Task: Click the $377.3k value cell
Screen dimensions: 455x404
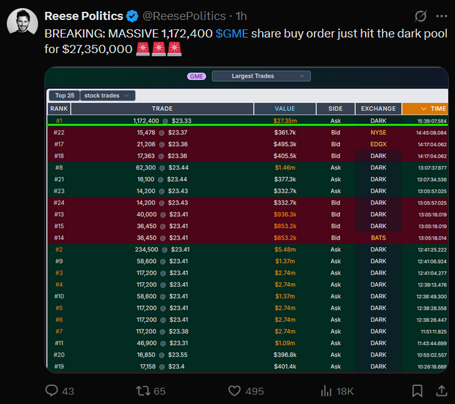Action: click(285, 179)
